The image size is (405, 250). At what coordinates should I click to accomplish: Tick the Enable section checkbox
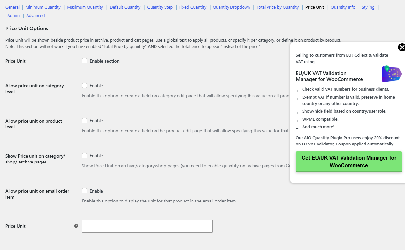(x=84, y=61)
